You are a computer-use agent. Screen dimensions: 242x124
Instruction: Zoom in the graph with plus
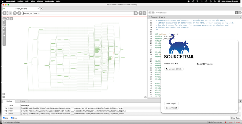point(4,94)
